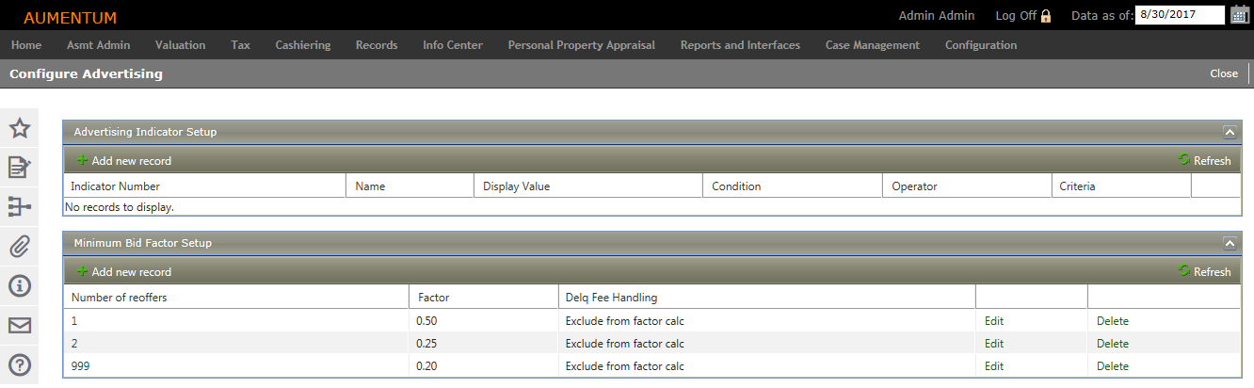
Task: Open the info circle icon in sidebar
Action: tap(20, 286)
